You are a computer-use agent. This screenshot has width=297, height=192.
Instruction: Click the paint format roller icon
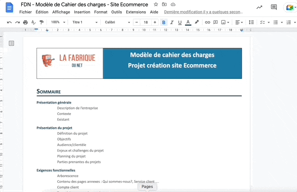pyautogui.click(x=41, y=22)
